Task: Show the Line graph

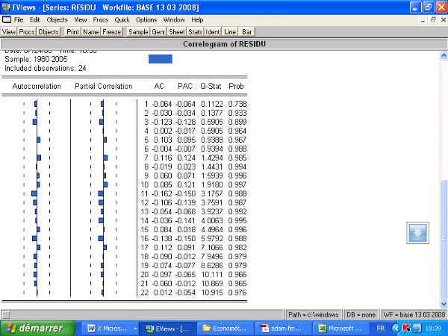Action: [230, 31]
